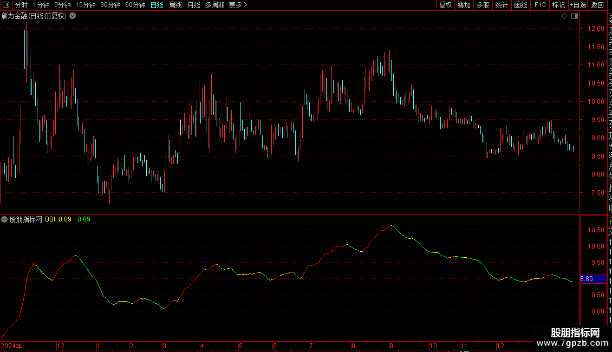Screen dimensions: 612x352
Task: Add stock via +自选 button
Action: [x=578, y=5]
